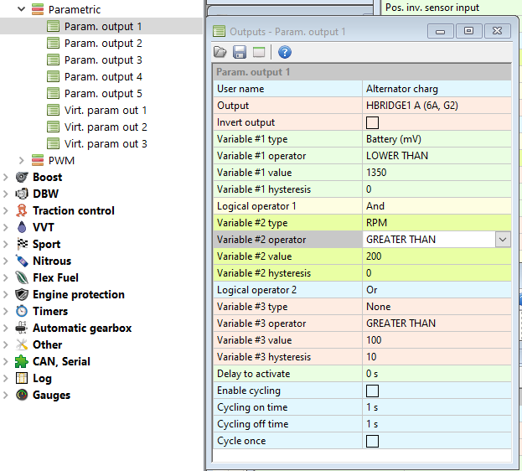Minimize the Outputs window

click(x=441, y=31)
